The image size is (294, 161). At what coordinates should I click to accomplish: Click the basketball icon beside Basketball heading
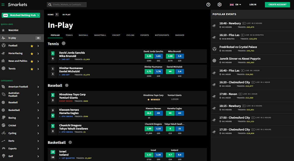pos(70,142)
